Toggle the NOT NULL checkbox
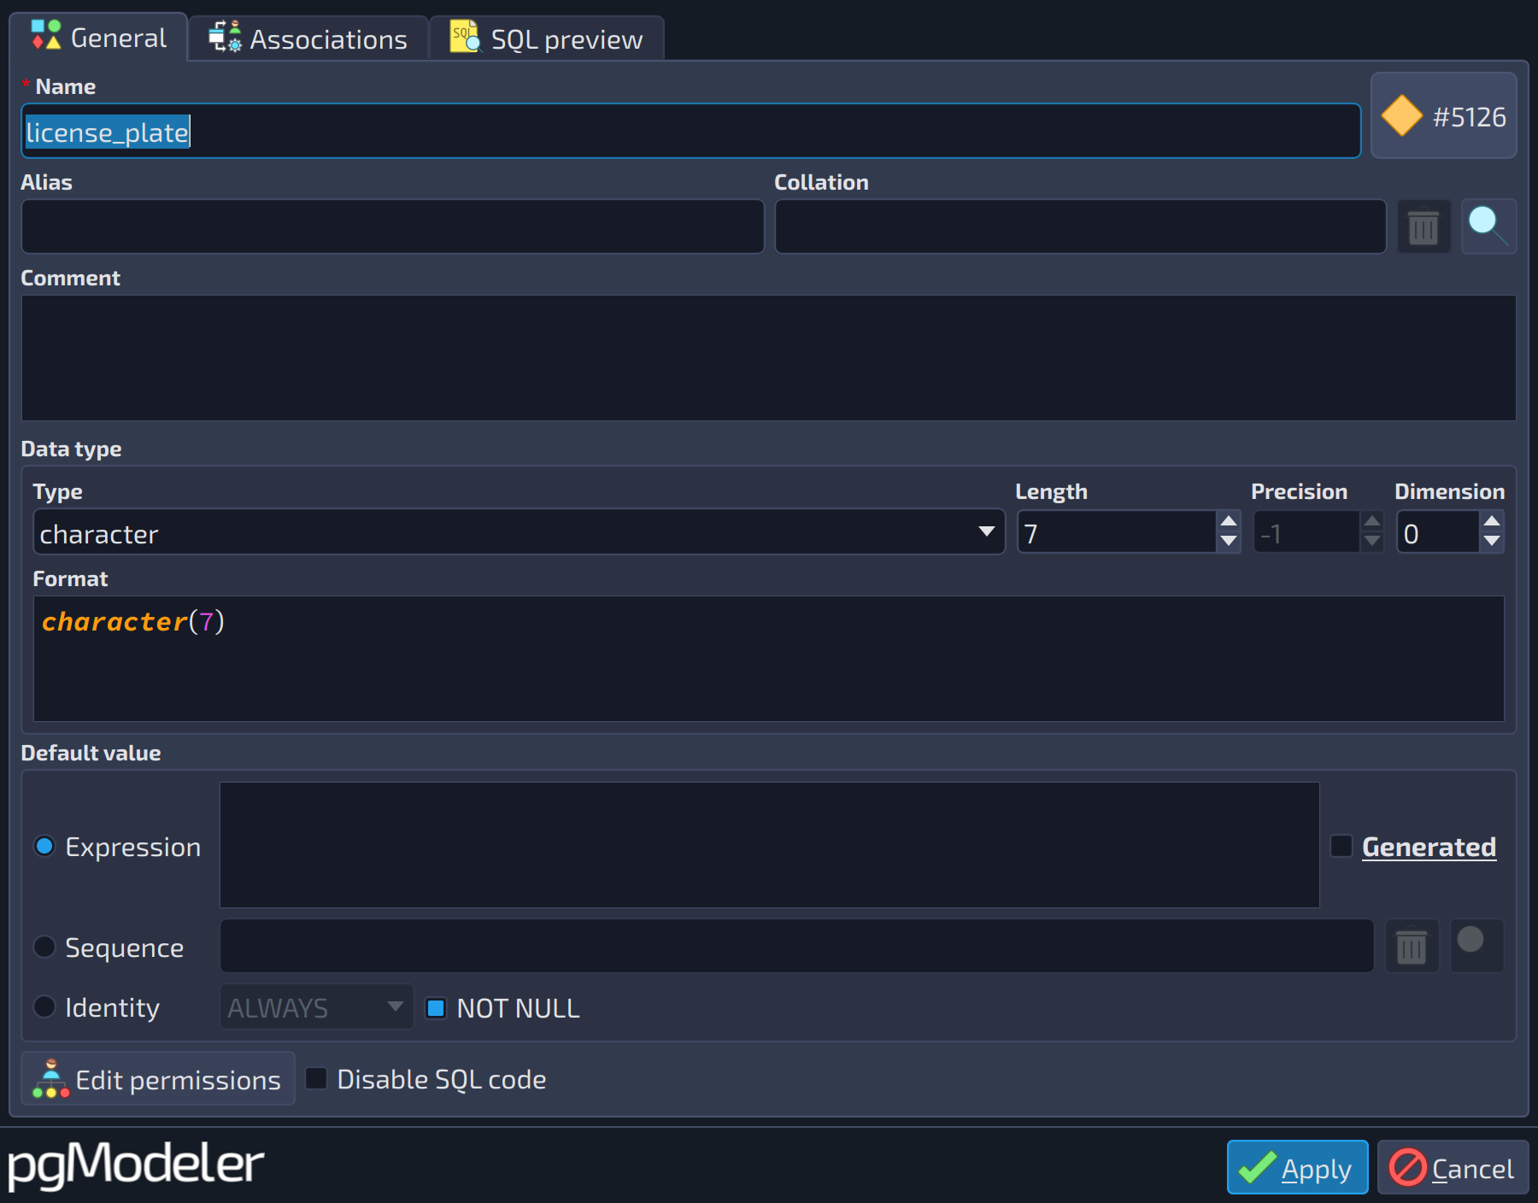The height and width of the screenshot is (1203, 1538). [436, 1008]
